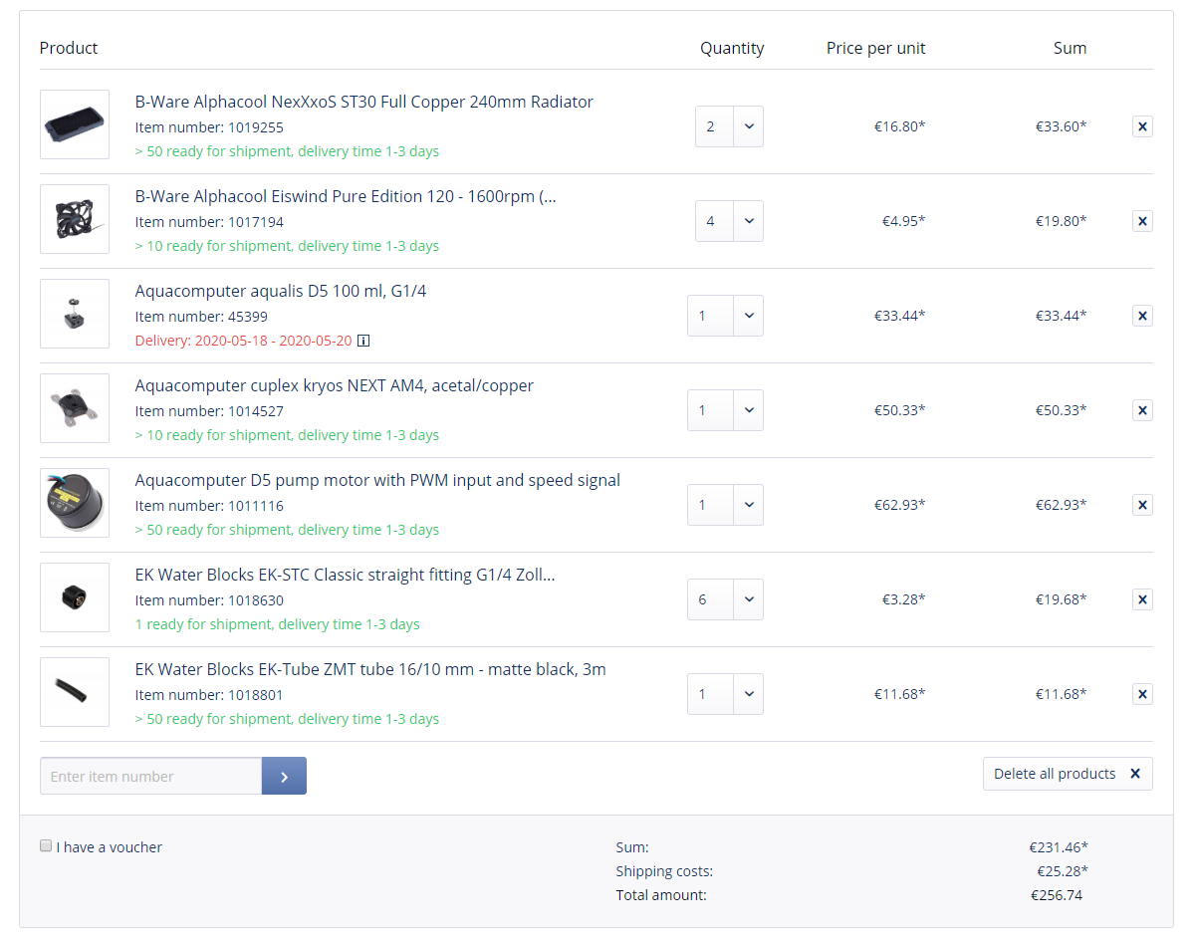The width and height of the screenshot is (1195, 943).
Task: Open B-Ware Alphacool Eiswind Pure Edition link
Action: click(346, 196)
